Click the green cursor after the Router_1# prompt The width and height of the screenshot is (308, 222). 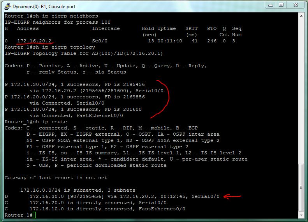(x=34, y=215)
